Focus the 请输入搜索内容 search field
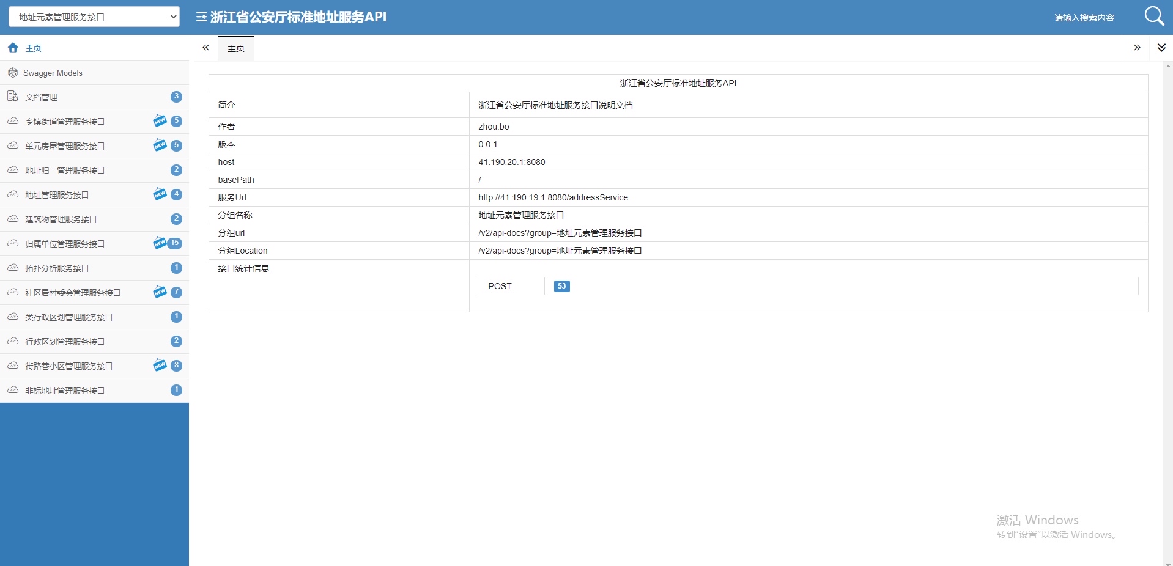 pos(1084,18)
